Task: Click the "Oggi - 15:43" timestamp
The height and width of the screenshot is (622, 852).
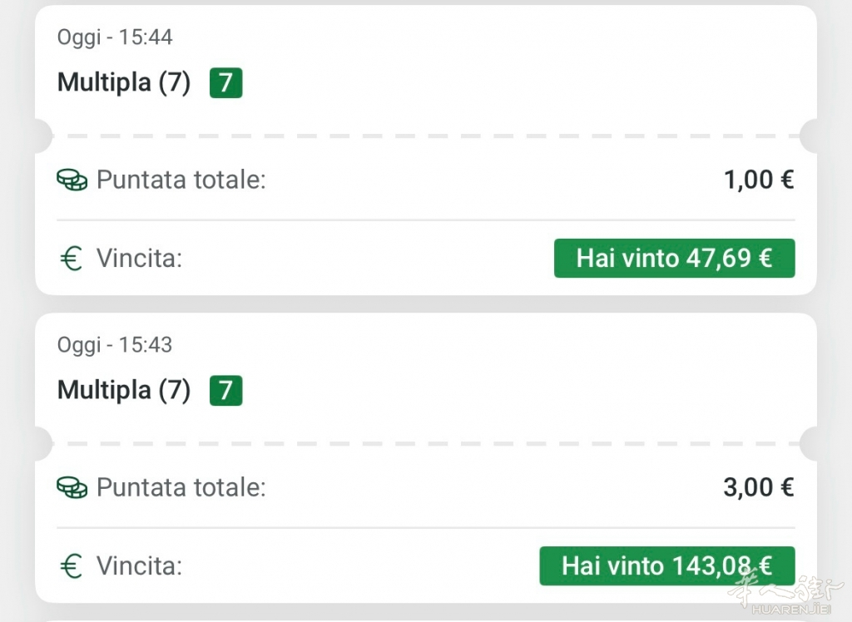Action: pyautogui.click(x=115, y=344)
